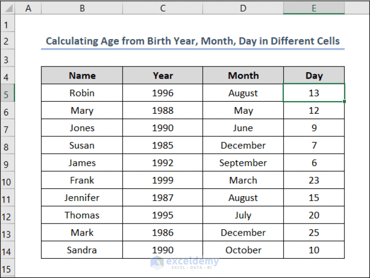370x278 pixels.
Task: Select row 13 header
Action: (x=7, y=233)
